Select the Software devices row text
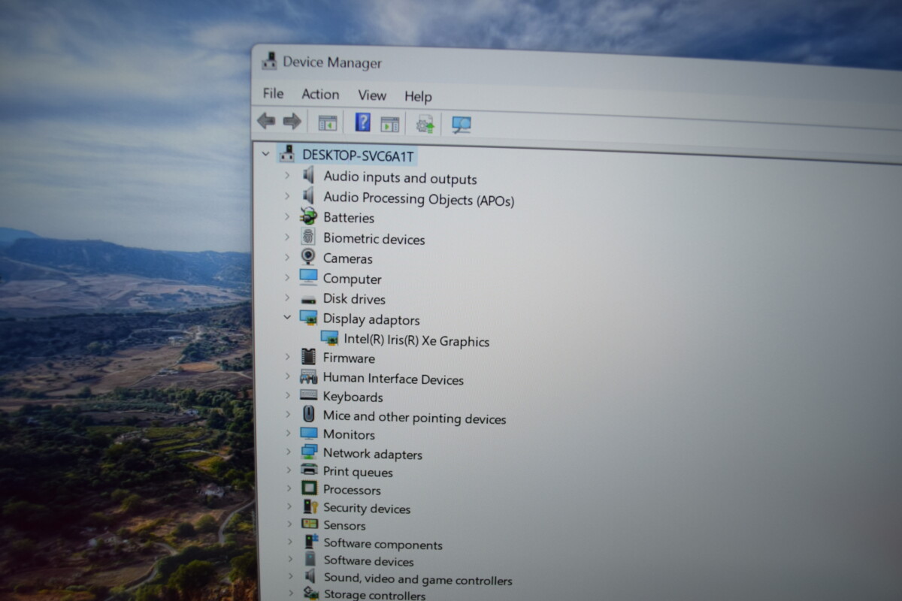 (x=368, y=560)
